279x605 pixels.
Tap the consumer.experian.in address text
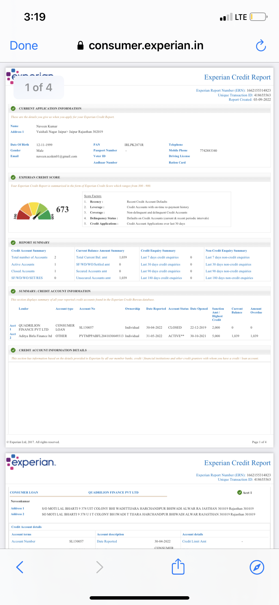coord(146,46)
